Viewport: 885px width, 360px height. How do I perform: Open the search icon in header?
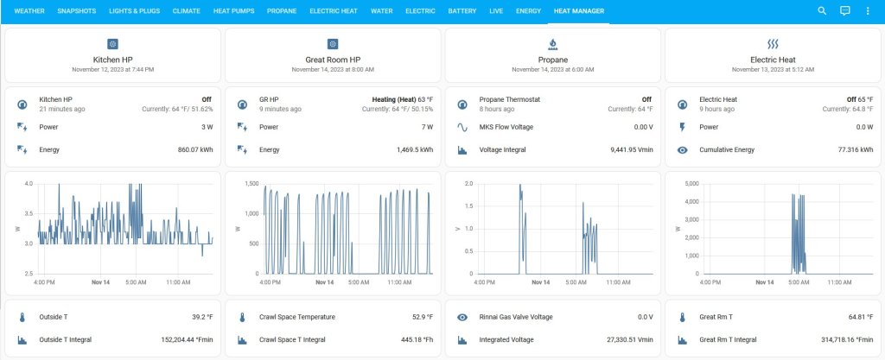pyautogui.click(x=822, y=11)
